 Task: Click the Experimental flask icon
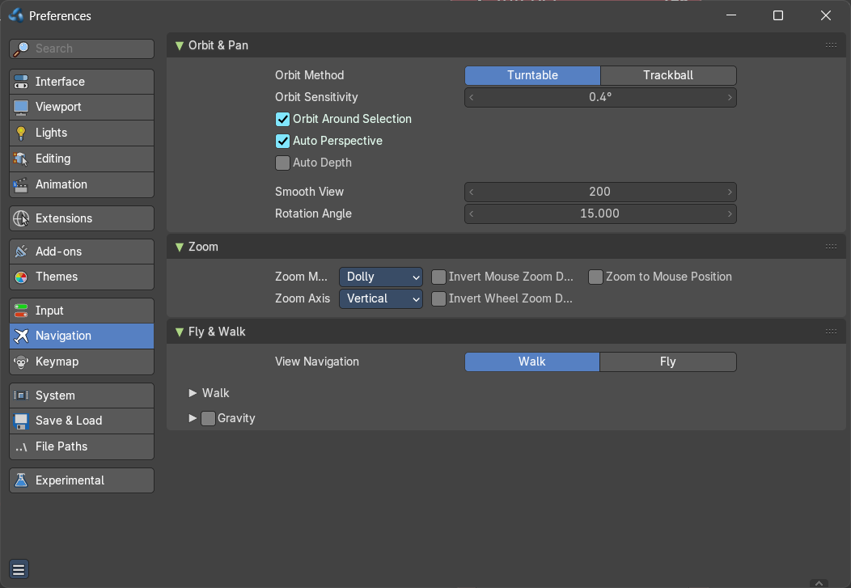(x=21, y=480)
